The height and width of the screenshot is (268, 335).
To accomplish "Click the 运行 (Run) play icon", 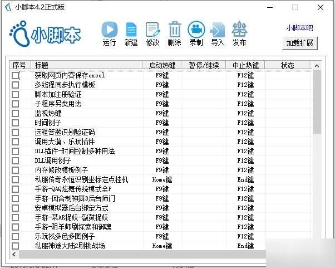I will (x=110, y=30).
